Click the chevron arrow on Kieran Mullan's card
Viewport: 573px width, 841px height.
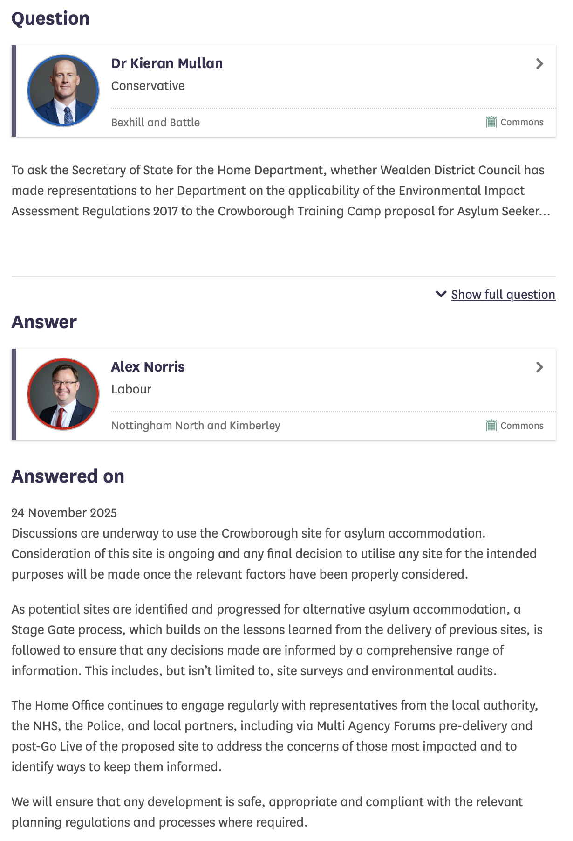539,64
